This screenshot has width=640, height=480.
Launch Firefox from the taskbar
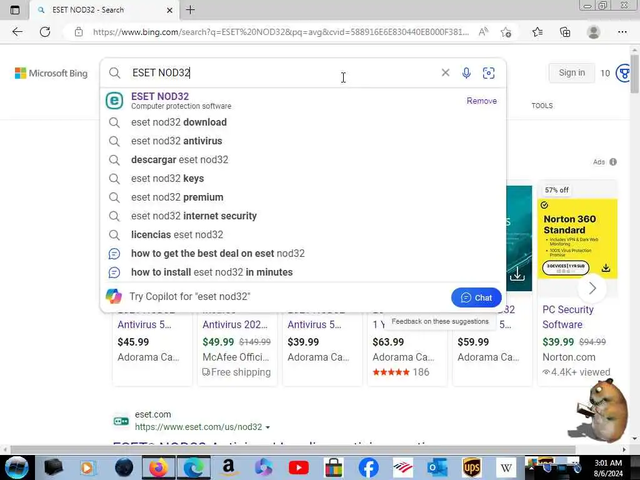pyautogui.click(x=158, y=467)
